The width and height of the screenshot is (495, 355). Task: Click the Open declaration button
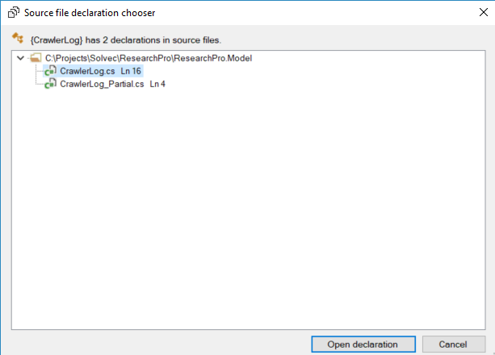[363, 345]
